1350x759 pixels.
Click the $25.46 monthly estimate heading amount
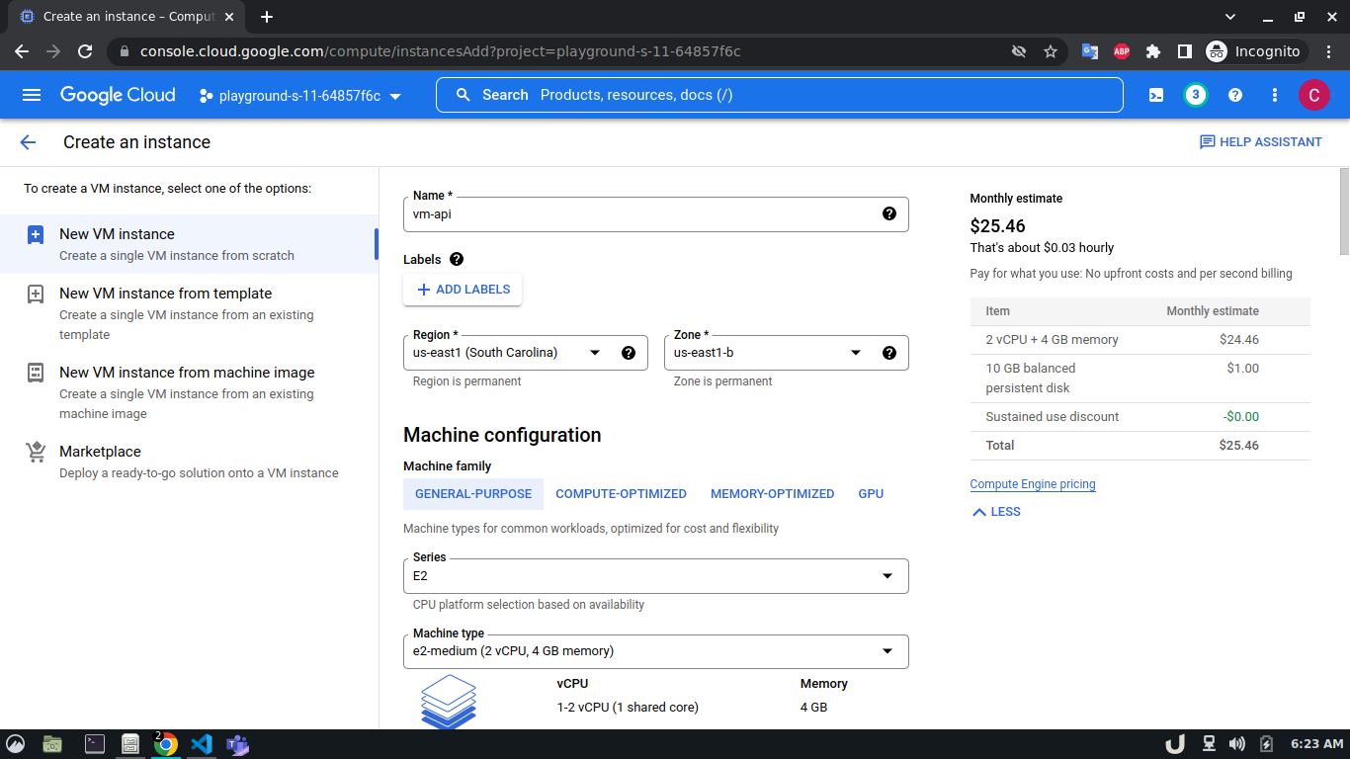click(998, 225)
